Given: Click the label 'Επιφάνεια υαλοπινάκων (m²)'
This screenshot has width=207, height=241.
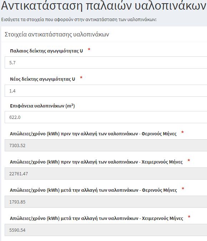Looking at the screenshot, I should [x=42, y=106].
